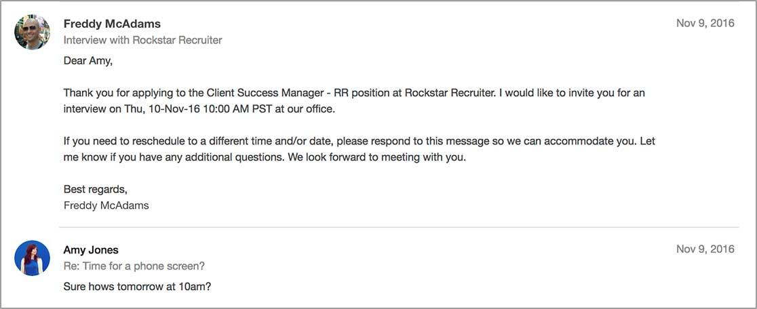
Task: Click the 'Best regards,' closing line
Action: (x=95, y=189)
